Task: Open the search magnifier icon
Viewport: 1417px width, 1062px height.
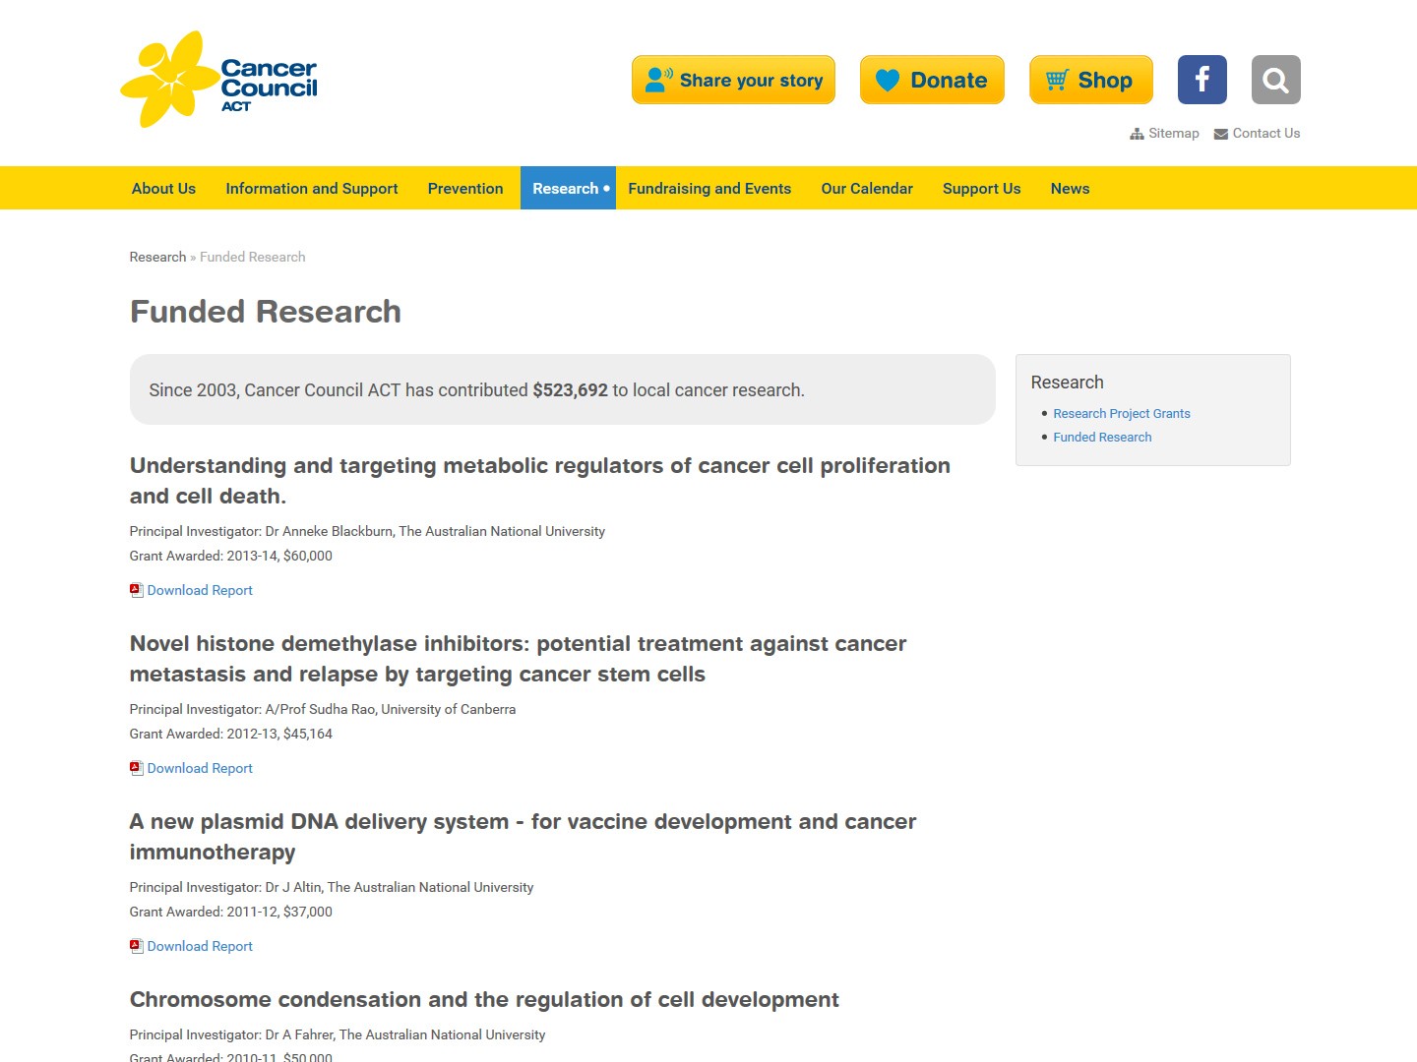Action: (x=1276, y=80)
